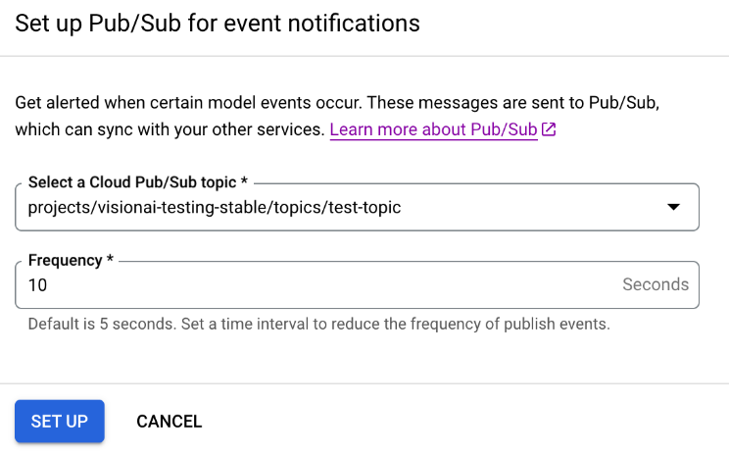
Task: Click the value 10 in the Frequency field
Action: pyautogui.click(x=38, y=285)
